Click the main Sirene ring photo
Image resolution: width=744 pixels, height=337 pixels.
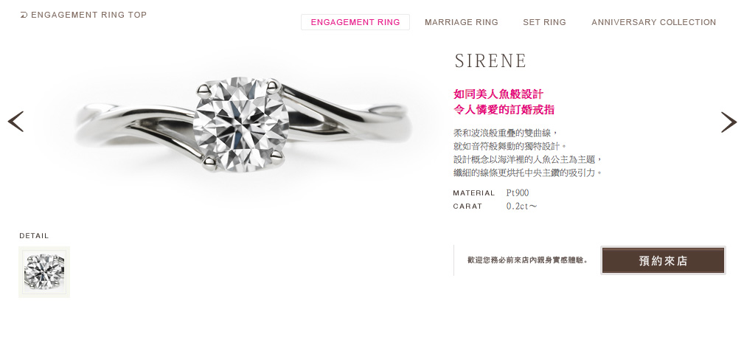[242, 126]
